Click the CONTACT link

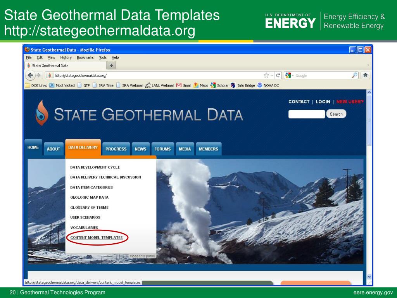click(x=299, y=102)
